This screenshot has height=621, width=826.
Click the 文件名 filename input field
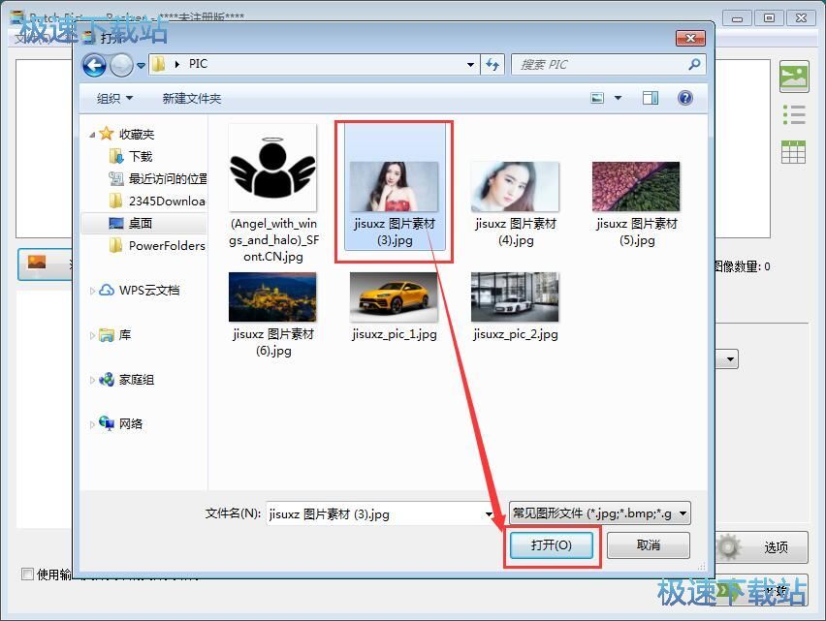coord(375,513)
